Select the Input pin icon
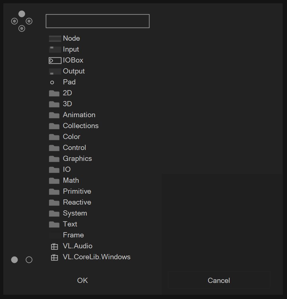Image resolution: width=287 pixels, height=299 pixels. (x=55, y=49)
